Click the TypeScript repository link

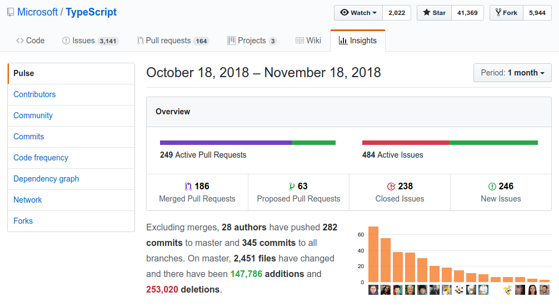click(x=91, y=12)
